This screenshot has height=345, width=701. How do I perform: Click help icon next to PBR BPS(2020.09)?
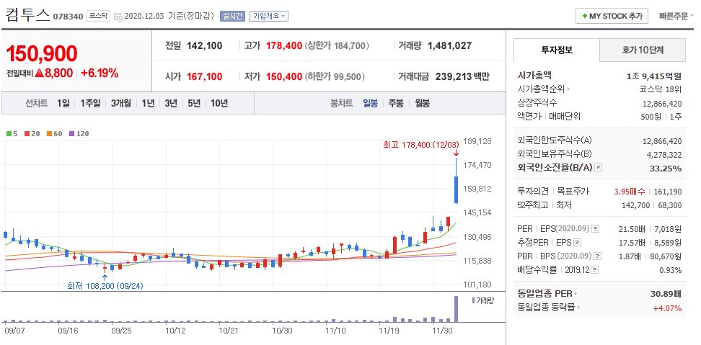pyautogui.click(x=598, y=256)
